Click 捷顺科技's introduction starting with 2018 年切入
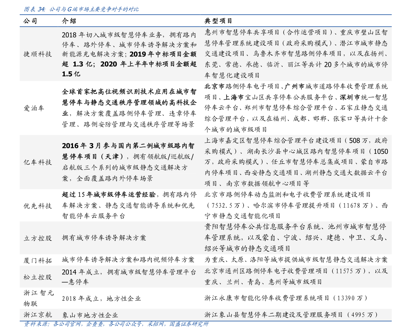Image resolution: width=412 pixels, height=334 pixels. [x=129, y=54]
